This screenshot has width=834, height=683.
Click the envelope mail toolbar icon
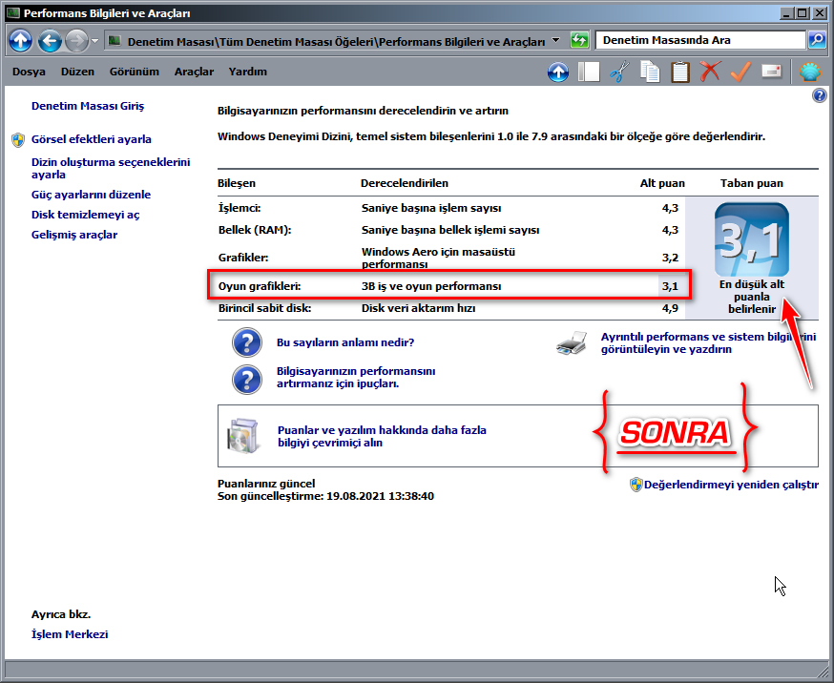tap(771, 71)
